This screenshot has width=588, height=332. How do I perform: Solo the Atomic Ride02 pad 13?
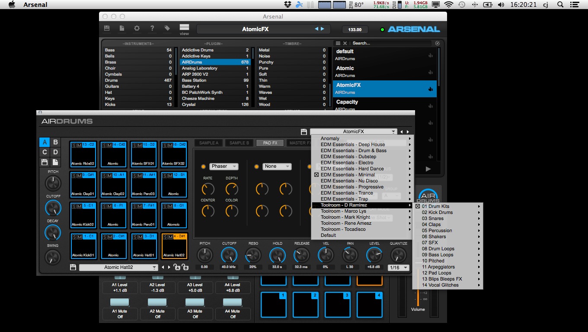click(x=74, y=145)
